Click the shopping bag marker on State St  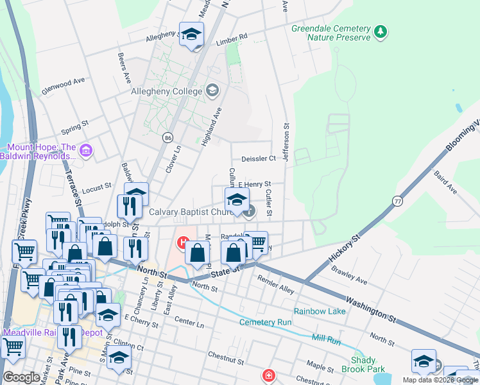tap(234, 255)
